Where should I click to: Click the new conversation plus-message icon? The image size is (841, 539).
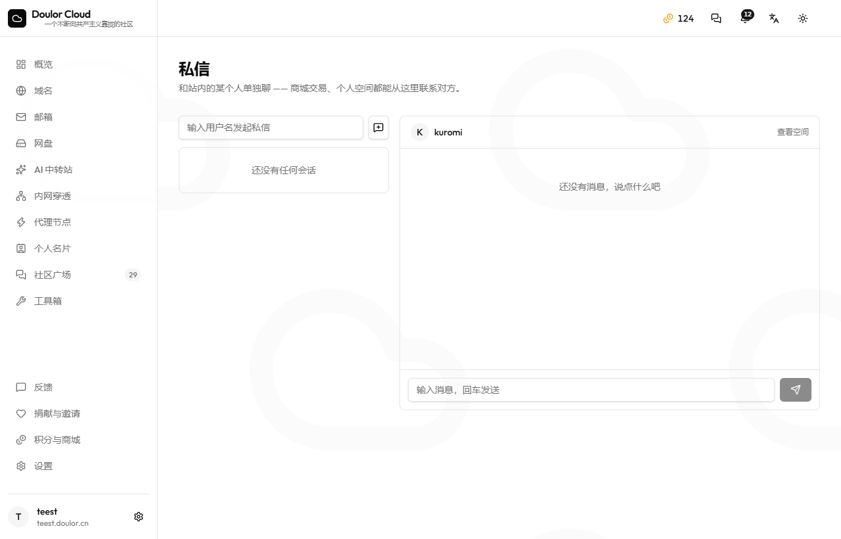coord(378,128)
